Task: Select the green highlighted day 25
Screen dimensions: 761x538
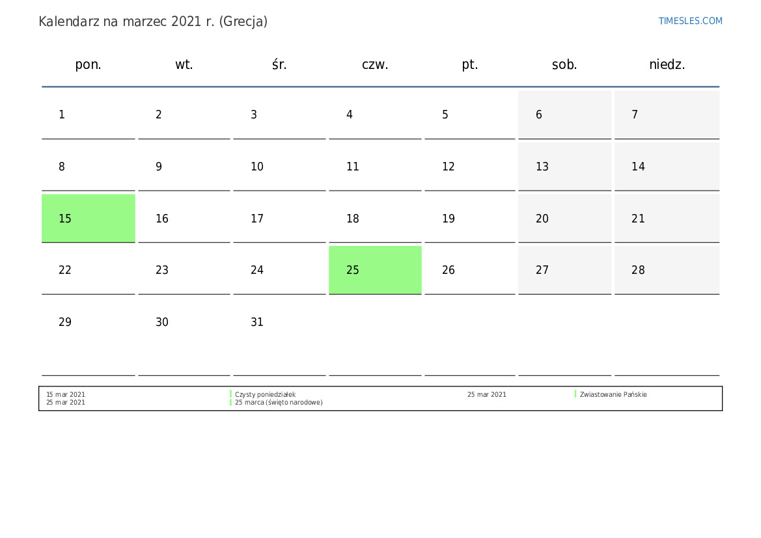Action: tap(375, 270)
